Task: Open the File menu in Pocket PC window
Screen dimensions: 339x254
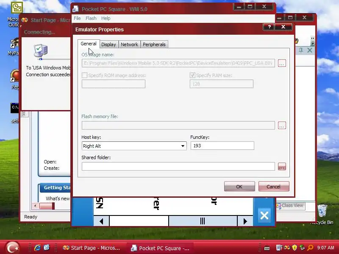Action: 77,18
